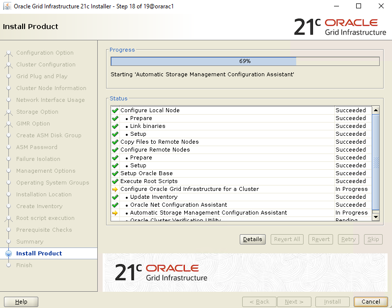The image size is (392, 308).
Task: Click the Revert button
Action: (320, 239)
